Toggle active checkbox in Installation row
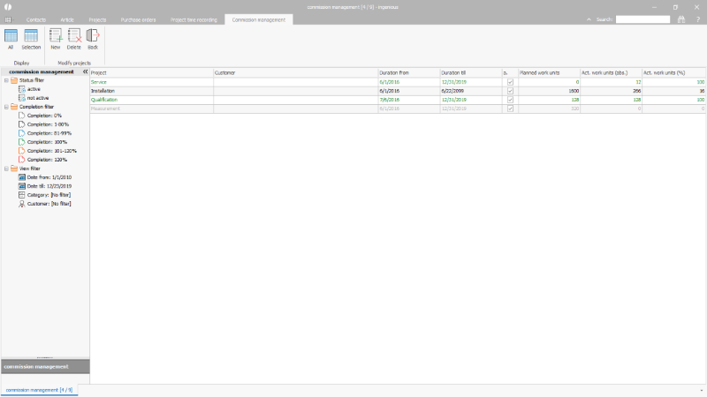Image resolution: width=707 pixels, height=397 pixels. click(x=510, y=91)
